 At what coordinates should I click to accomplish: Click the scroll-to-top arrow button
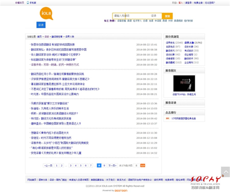(x=225, y=172)
